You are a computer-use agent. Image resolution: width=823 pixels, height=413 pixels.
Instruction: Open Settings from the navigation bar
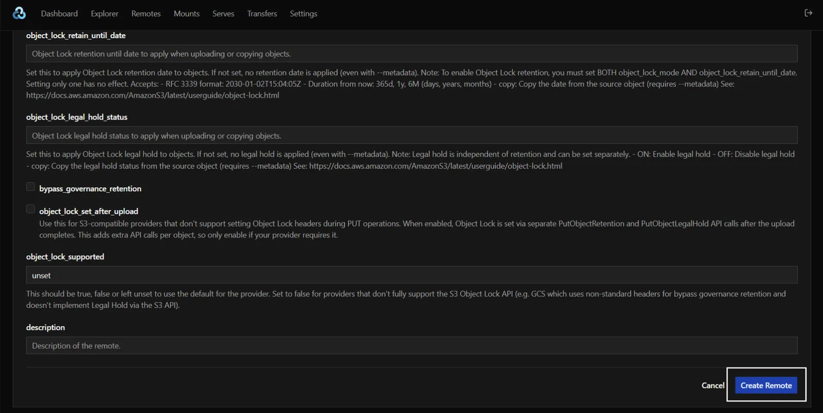pyautogui.click(x=303, y=14)
